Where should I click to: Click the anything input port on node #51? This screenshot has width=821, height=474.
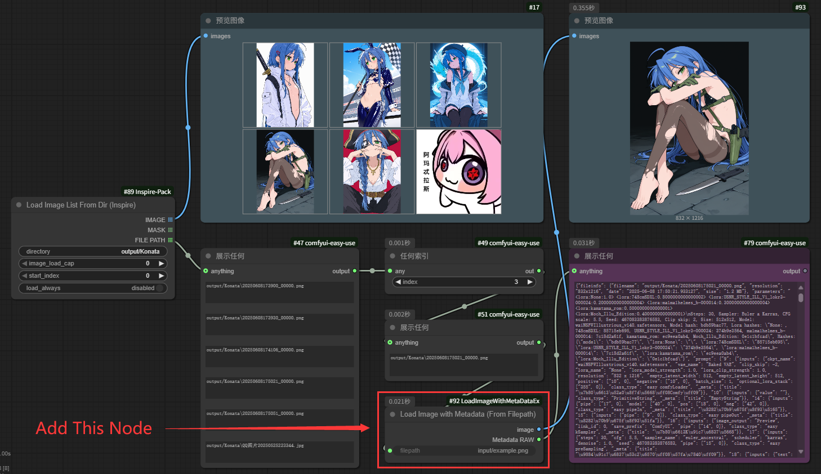pyautogui.click(x=390, y=342)
